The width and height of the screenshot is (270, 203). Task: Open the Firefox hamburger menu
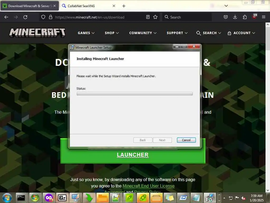click(264, 17)
